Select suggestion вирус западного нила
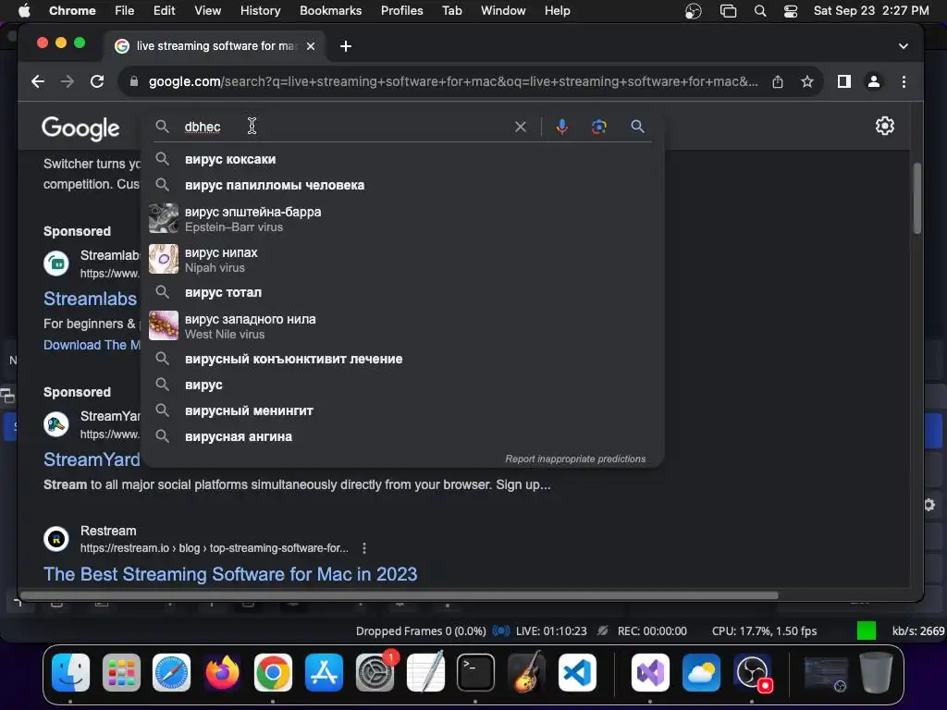 [402, 326]
